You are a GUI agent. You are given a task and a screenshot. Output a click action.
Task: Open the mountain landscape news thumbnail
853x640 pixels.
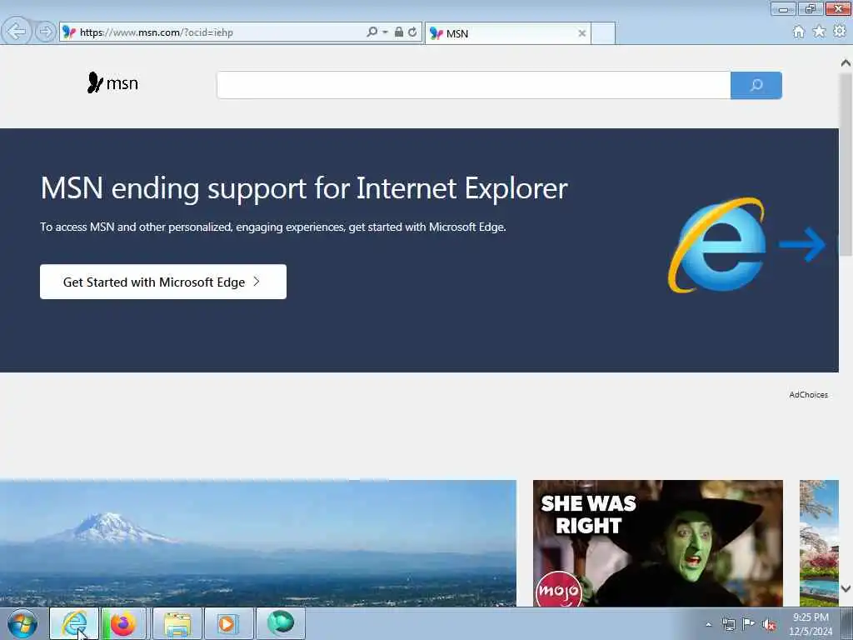click(258, 543)
